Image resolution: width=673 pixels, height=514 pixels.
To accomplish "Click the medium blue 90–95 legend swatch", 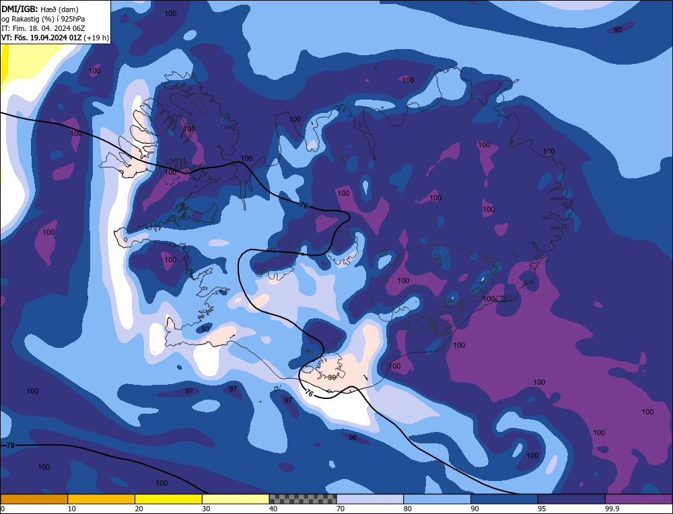I will 504,499.
